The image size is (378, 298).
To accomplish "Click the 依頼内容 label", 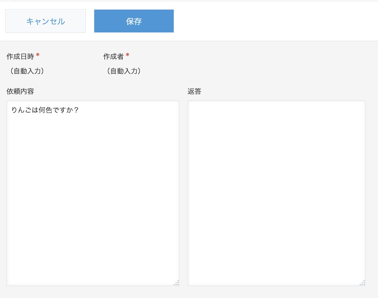I will [20, 91].
